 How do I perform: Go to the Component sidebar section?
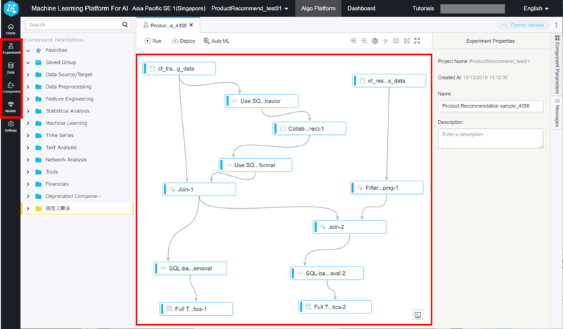click(x=11, y=87)
